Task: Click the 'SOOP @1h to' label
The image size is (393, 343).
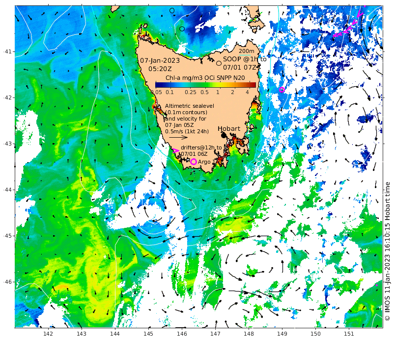Action: click(x=245, y=59)
